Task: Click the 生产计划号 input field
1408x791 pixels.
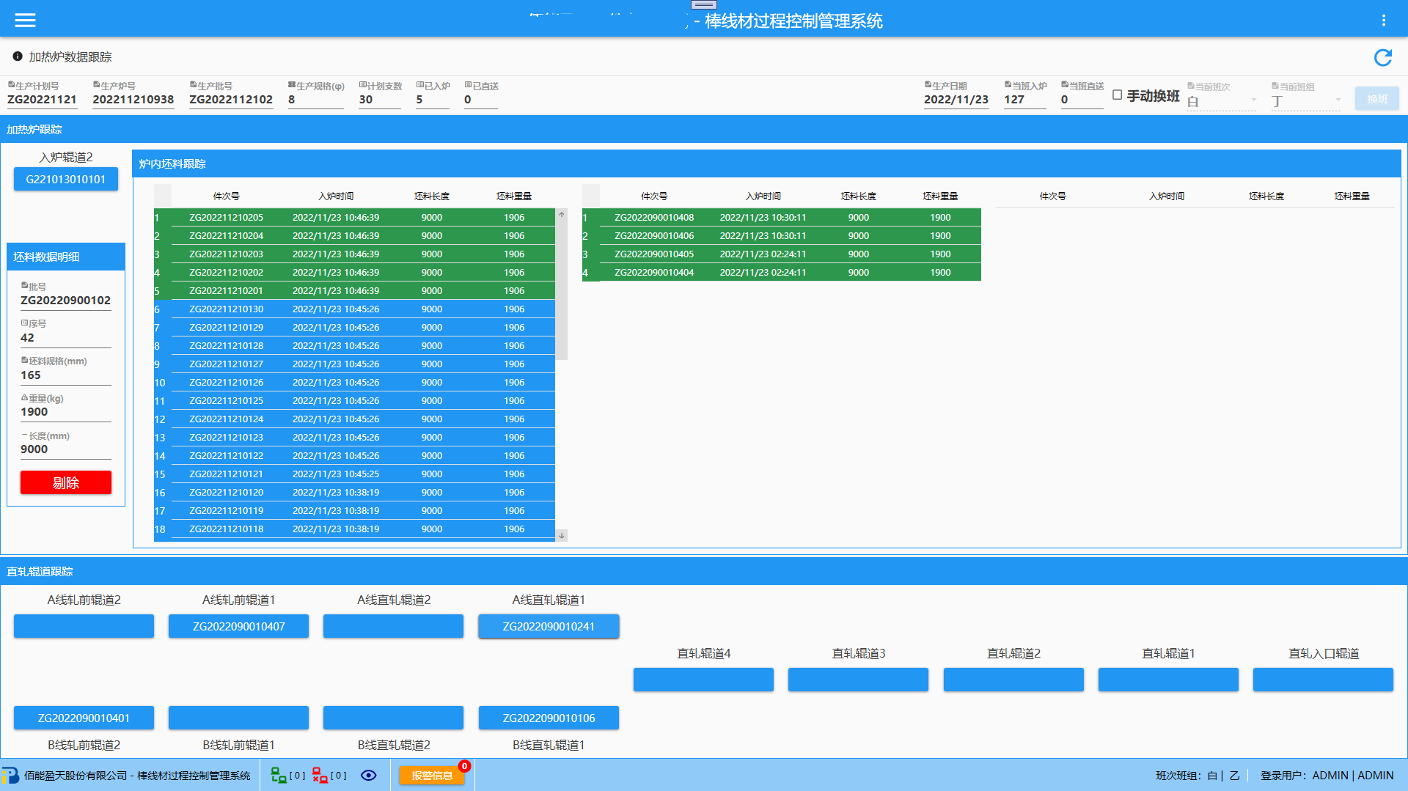Action: (42, 100)
